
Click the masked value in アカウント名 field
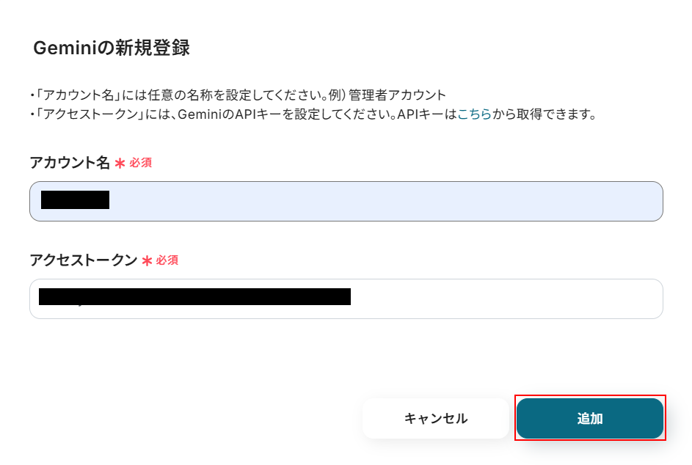[75, 199]
